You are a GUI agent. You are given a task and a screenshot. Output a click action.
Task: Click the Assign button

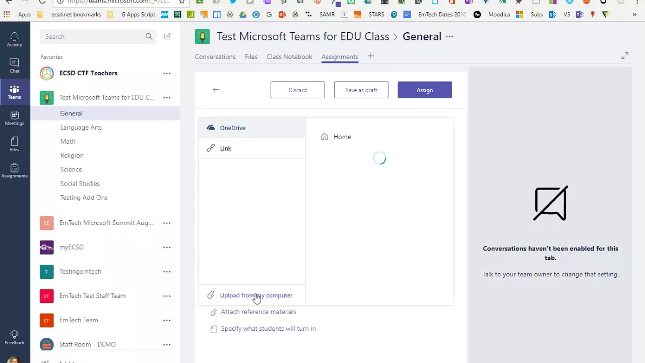[425, 90]
